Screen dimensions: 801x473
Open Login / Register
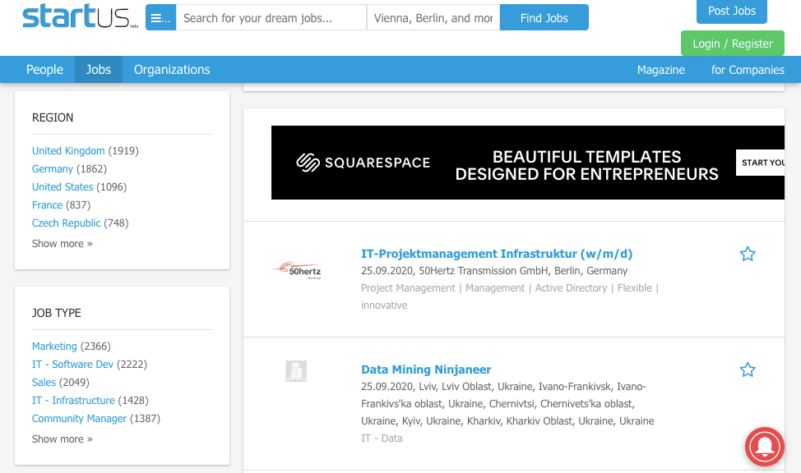[732, 44]
